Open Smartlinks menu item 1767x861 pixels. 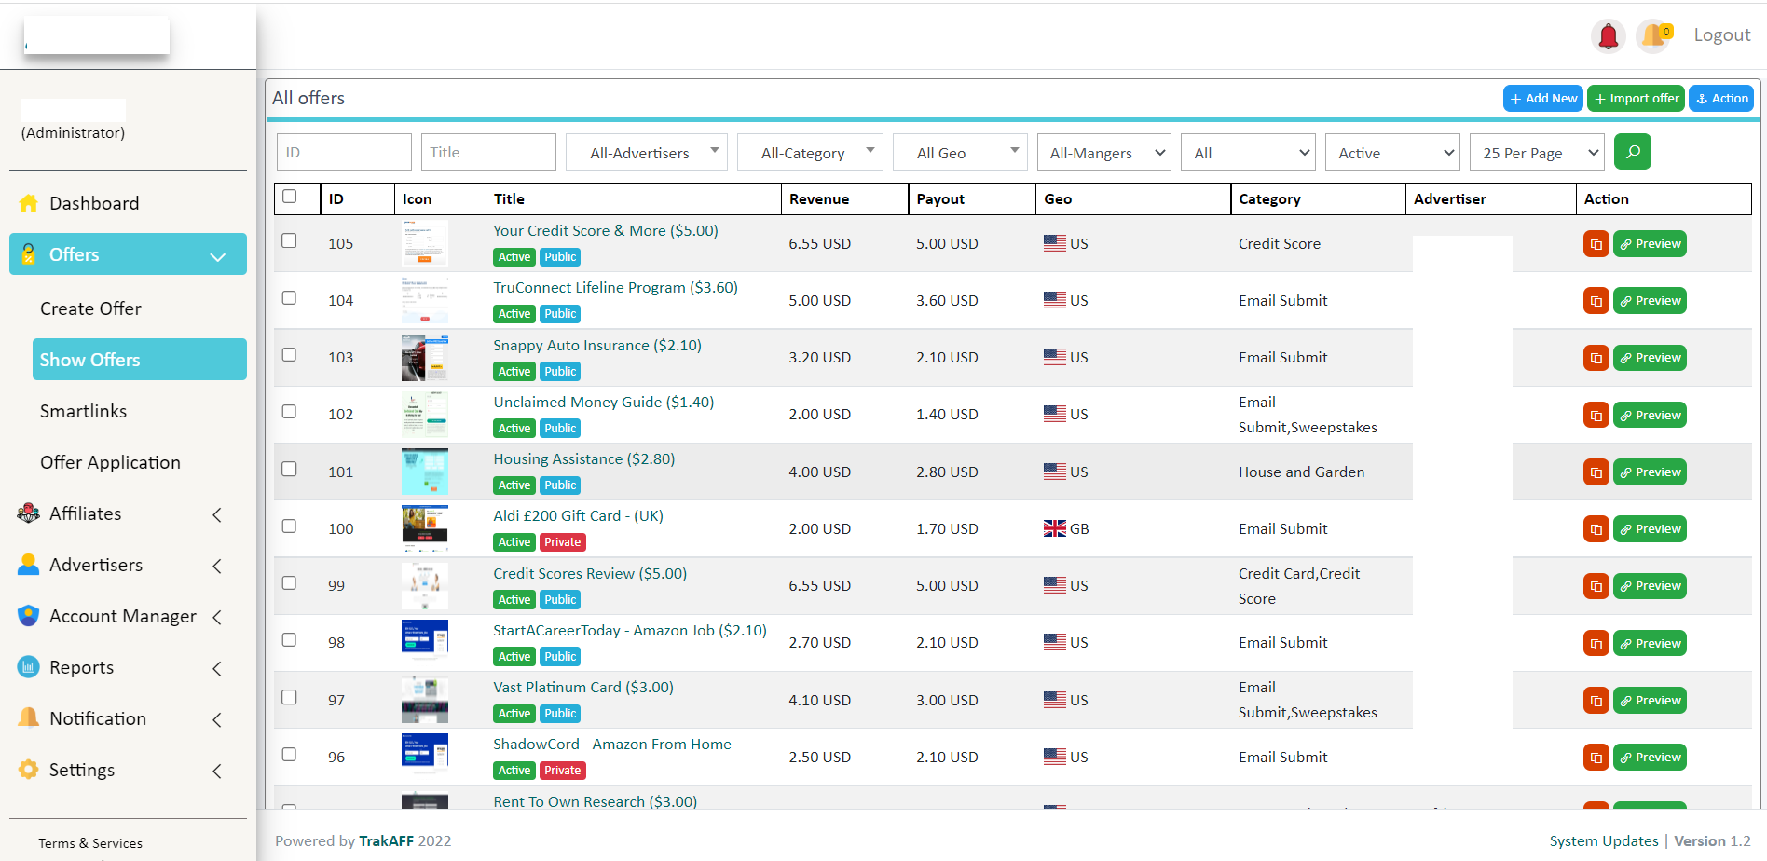[83, 411]
